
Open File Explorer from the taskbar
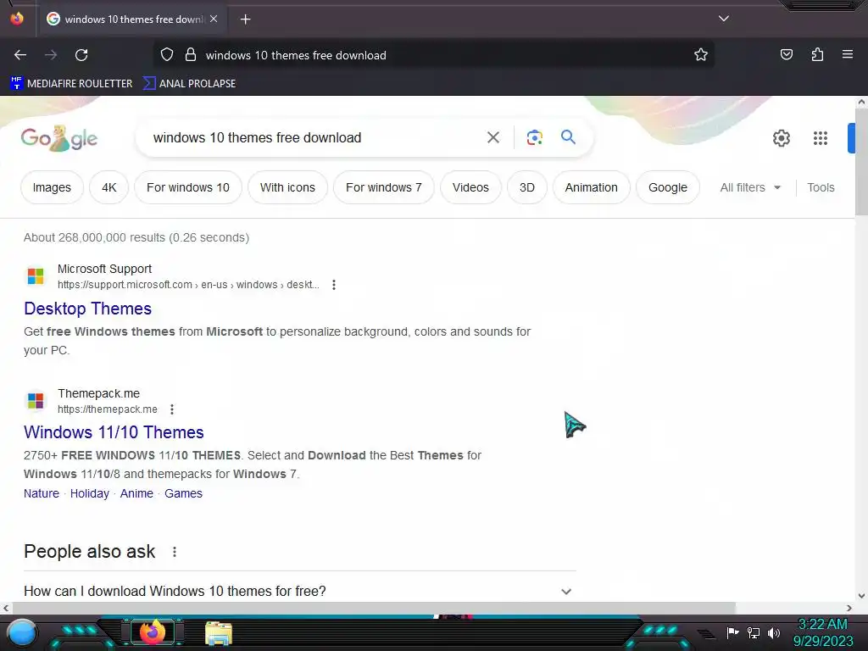[x=219, y=632]
